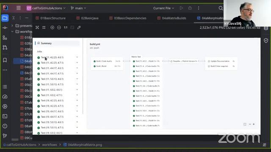Open the Profiler gauge tool window icon

[x=5, y=97]
